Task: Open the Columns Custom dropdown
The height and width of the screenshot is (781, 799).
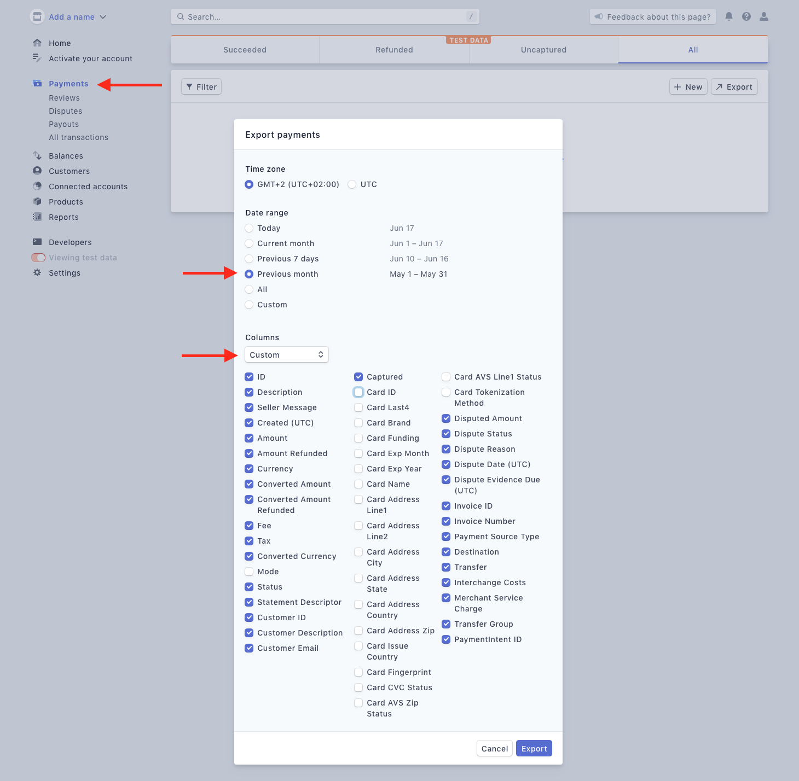Action: tap(286, 354)
